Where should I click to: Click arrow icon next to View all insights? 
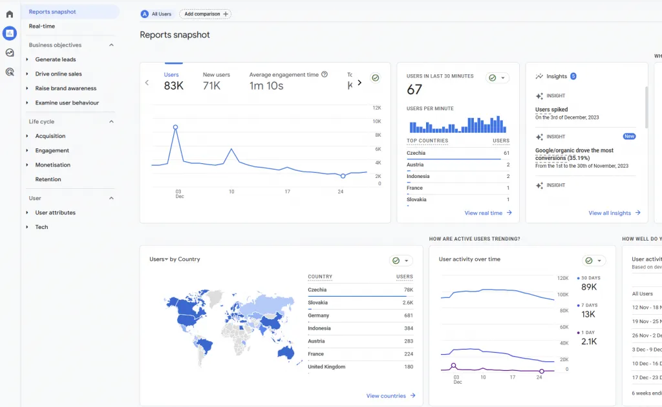click(x=637, y=213)
